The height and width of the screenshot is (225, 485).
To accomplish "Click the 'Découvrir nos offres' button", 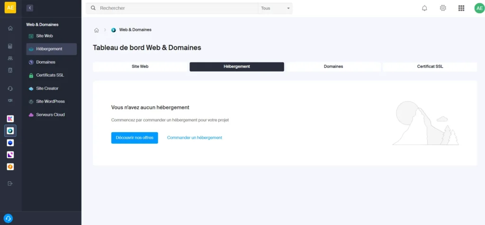I will (x=135, y=138).
